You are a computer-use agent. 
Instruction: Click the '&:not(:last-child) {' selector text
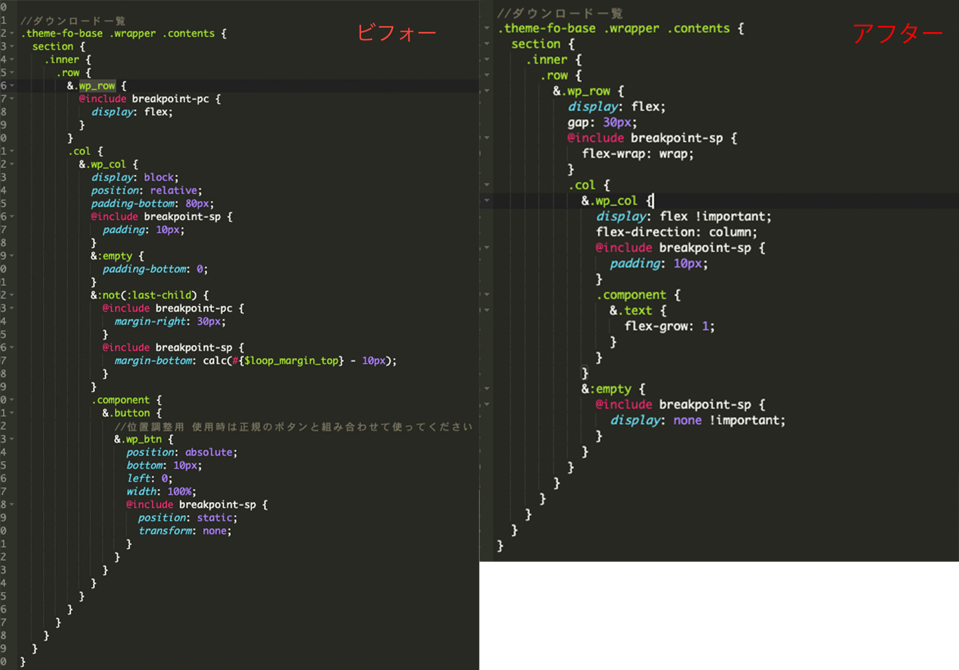(149, 295)
